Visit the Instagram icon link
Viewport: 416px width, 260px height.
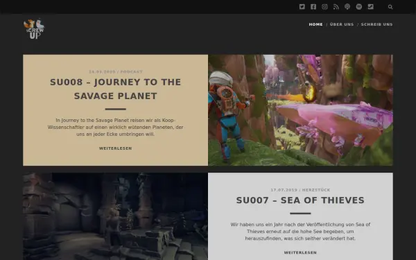pyautogui.click(x=324, y=7)
